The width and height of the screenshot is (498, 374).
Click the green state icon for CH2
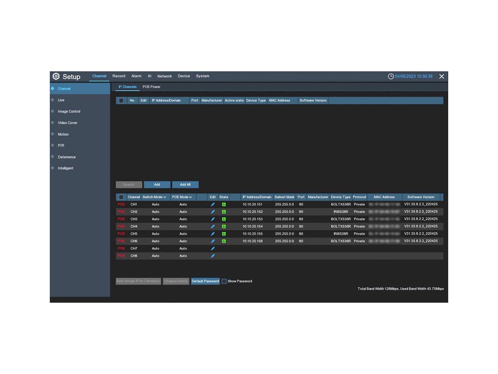(224, 212)
